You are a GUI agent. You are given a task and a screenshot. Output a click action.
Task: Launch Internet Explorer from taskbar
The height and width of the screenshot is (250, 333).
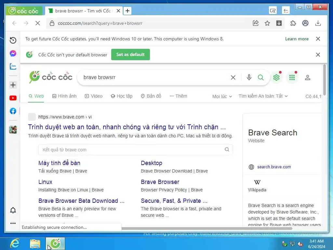pos(15,243)
